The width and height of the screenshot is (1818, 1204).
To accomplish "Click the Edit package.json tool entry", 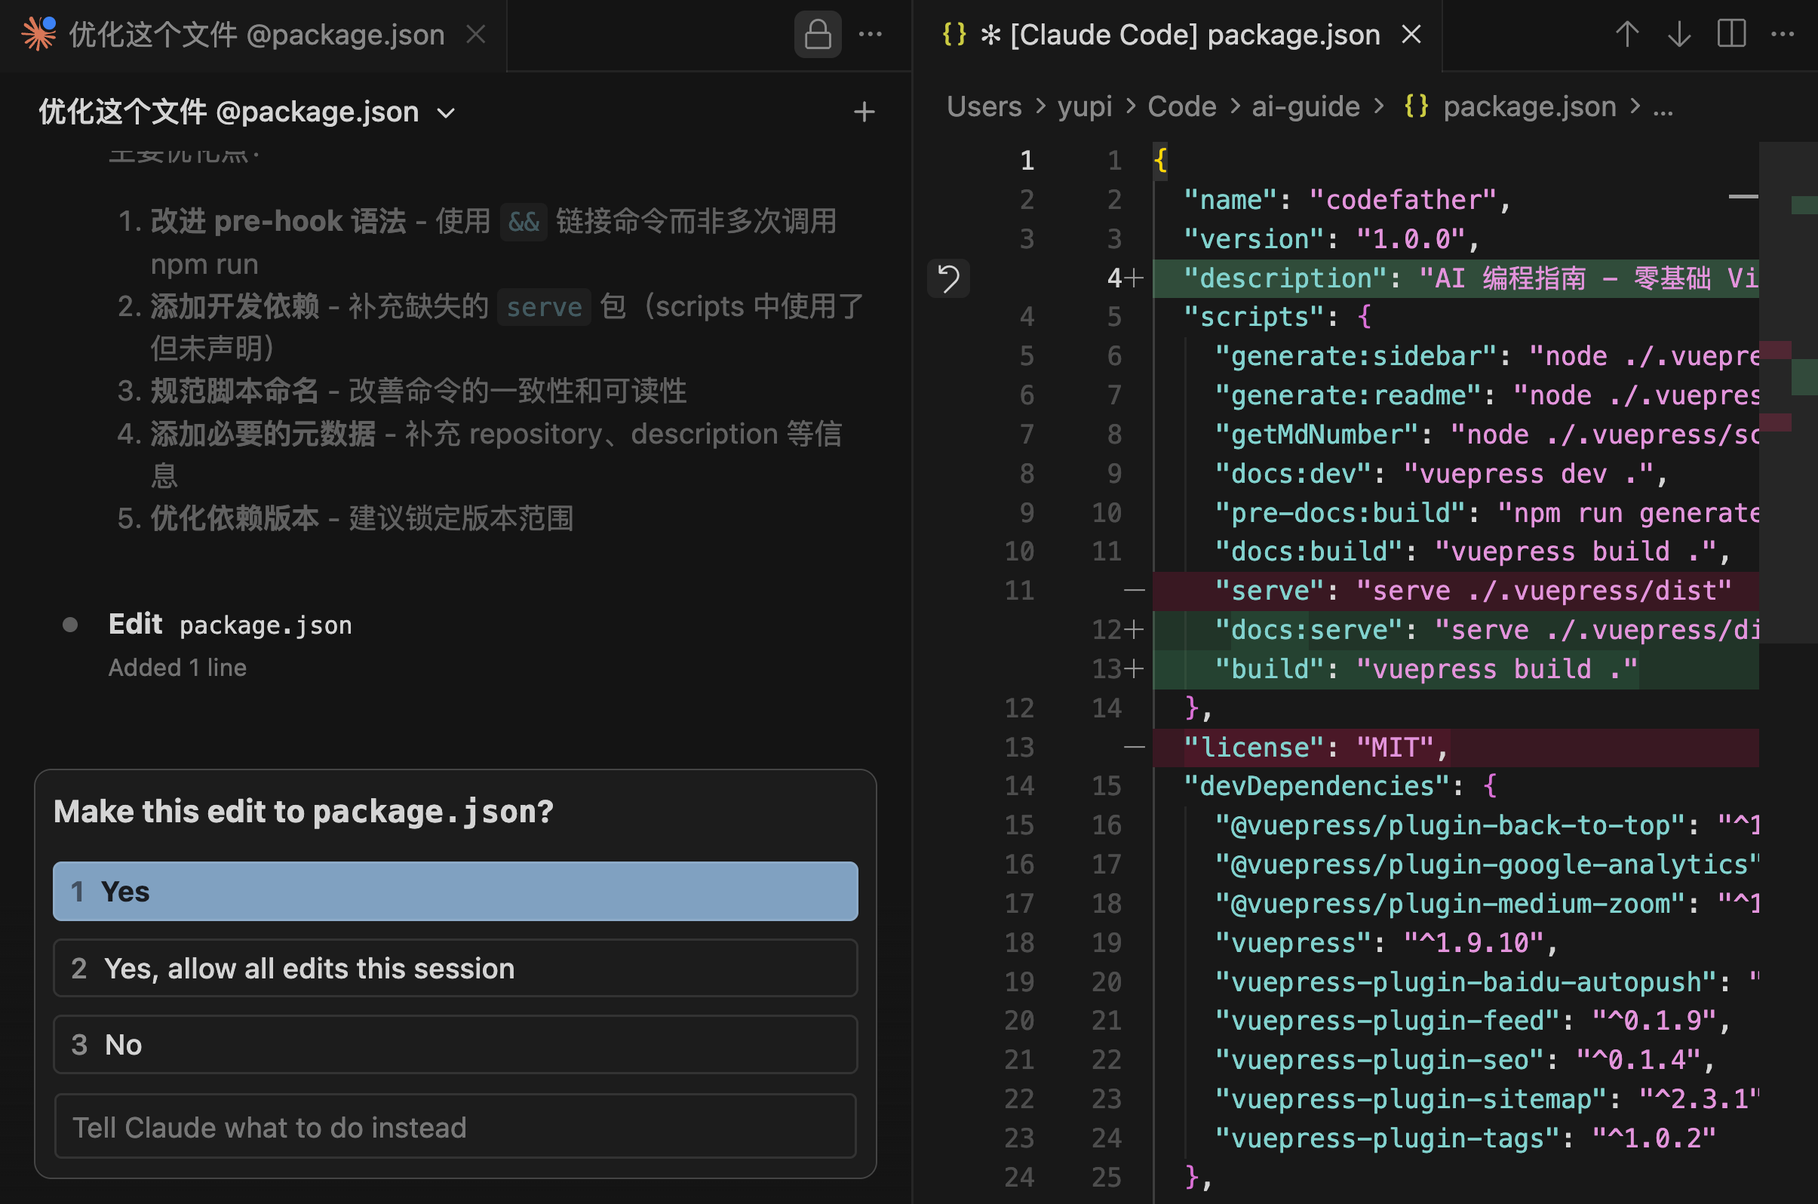I will [230, 625].
